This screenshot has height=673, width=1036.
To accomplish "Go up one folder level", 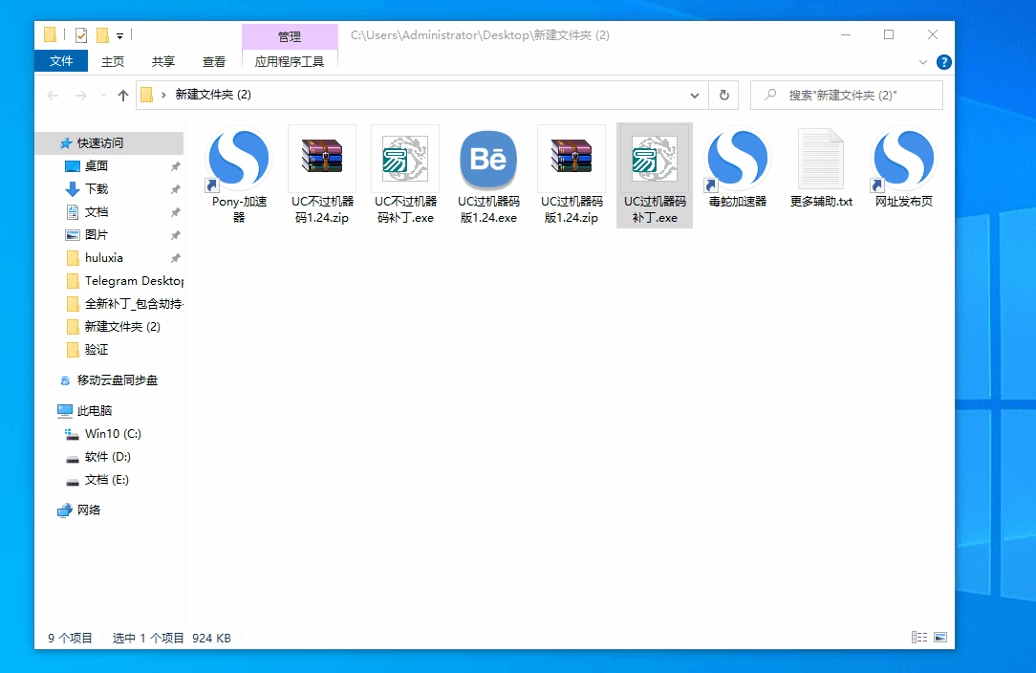I will coord(123,96).
